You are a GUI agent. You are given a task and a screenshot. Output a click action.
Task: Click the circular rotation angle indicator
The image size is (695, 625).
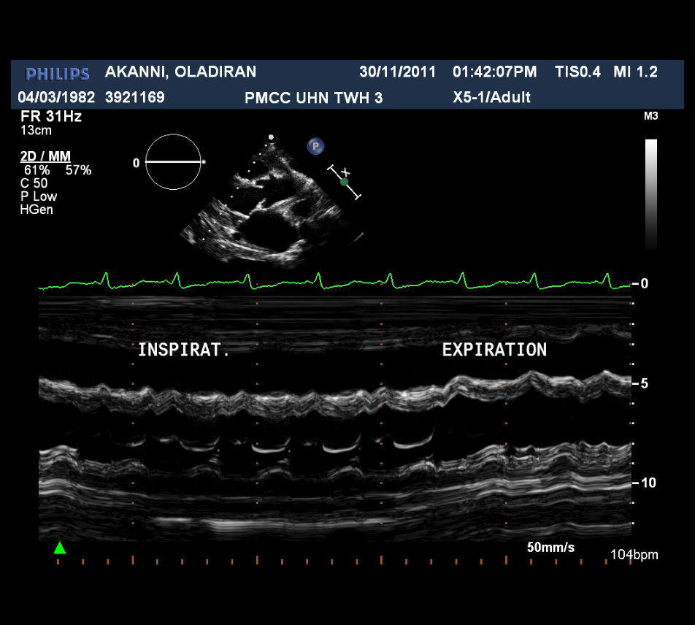(x=173, y=162)
